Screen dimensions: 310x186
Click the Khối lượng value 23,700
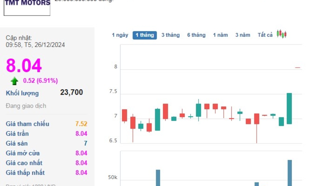tap(71, 92)
